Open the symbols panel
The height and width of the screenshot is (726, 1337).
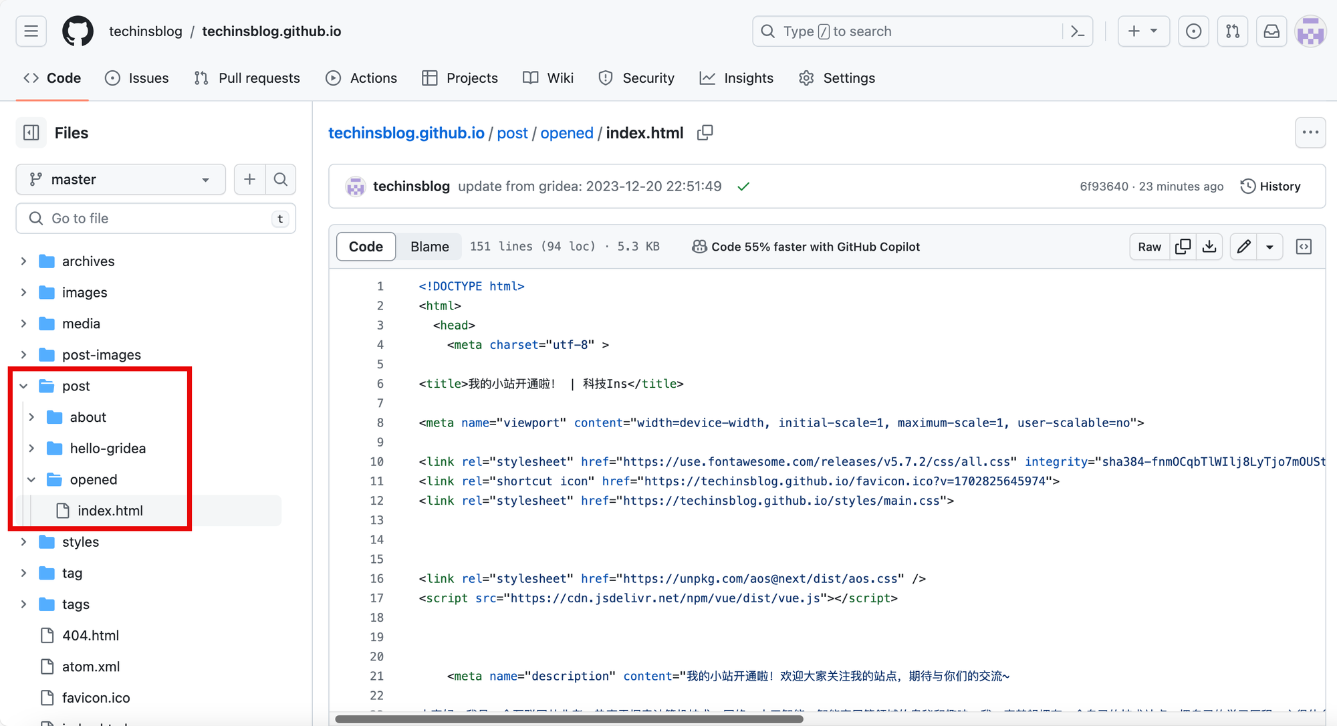(x=1304, y=247)
